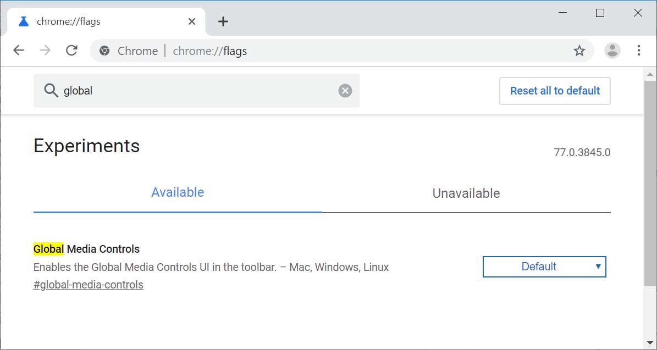Viewport: 657px width, 350px height.
Task: Bookmark this page with the star icon
Action: [579, 51]
